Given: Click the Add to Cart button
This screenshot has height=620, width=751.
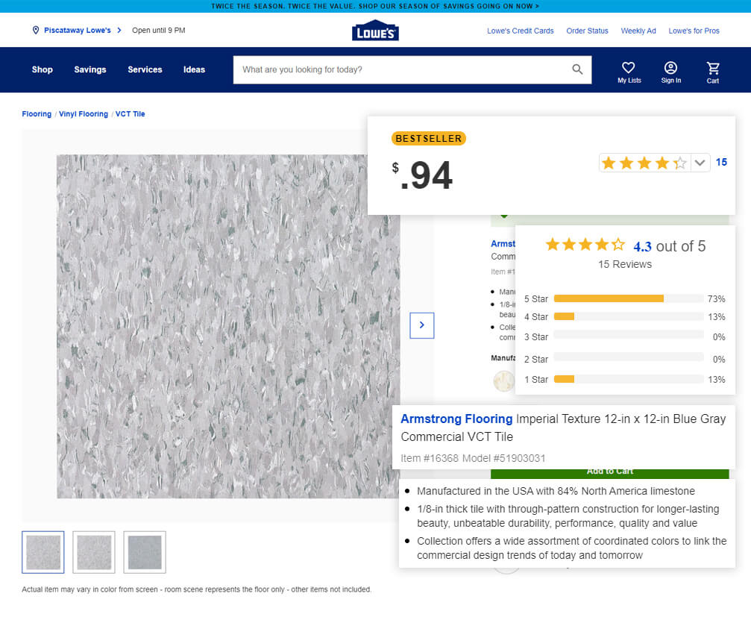Looking at the screenshot, I should click(610, 473).
